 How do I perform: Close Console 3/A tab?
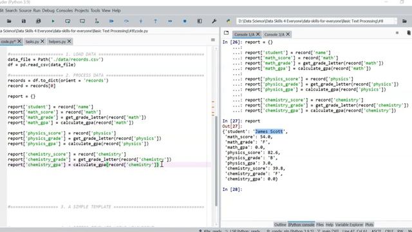coord(288,34)
